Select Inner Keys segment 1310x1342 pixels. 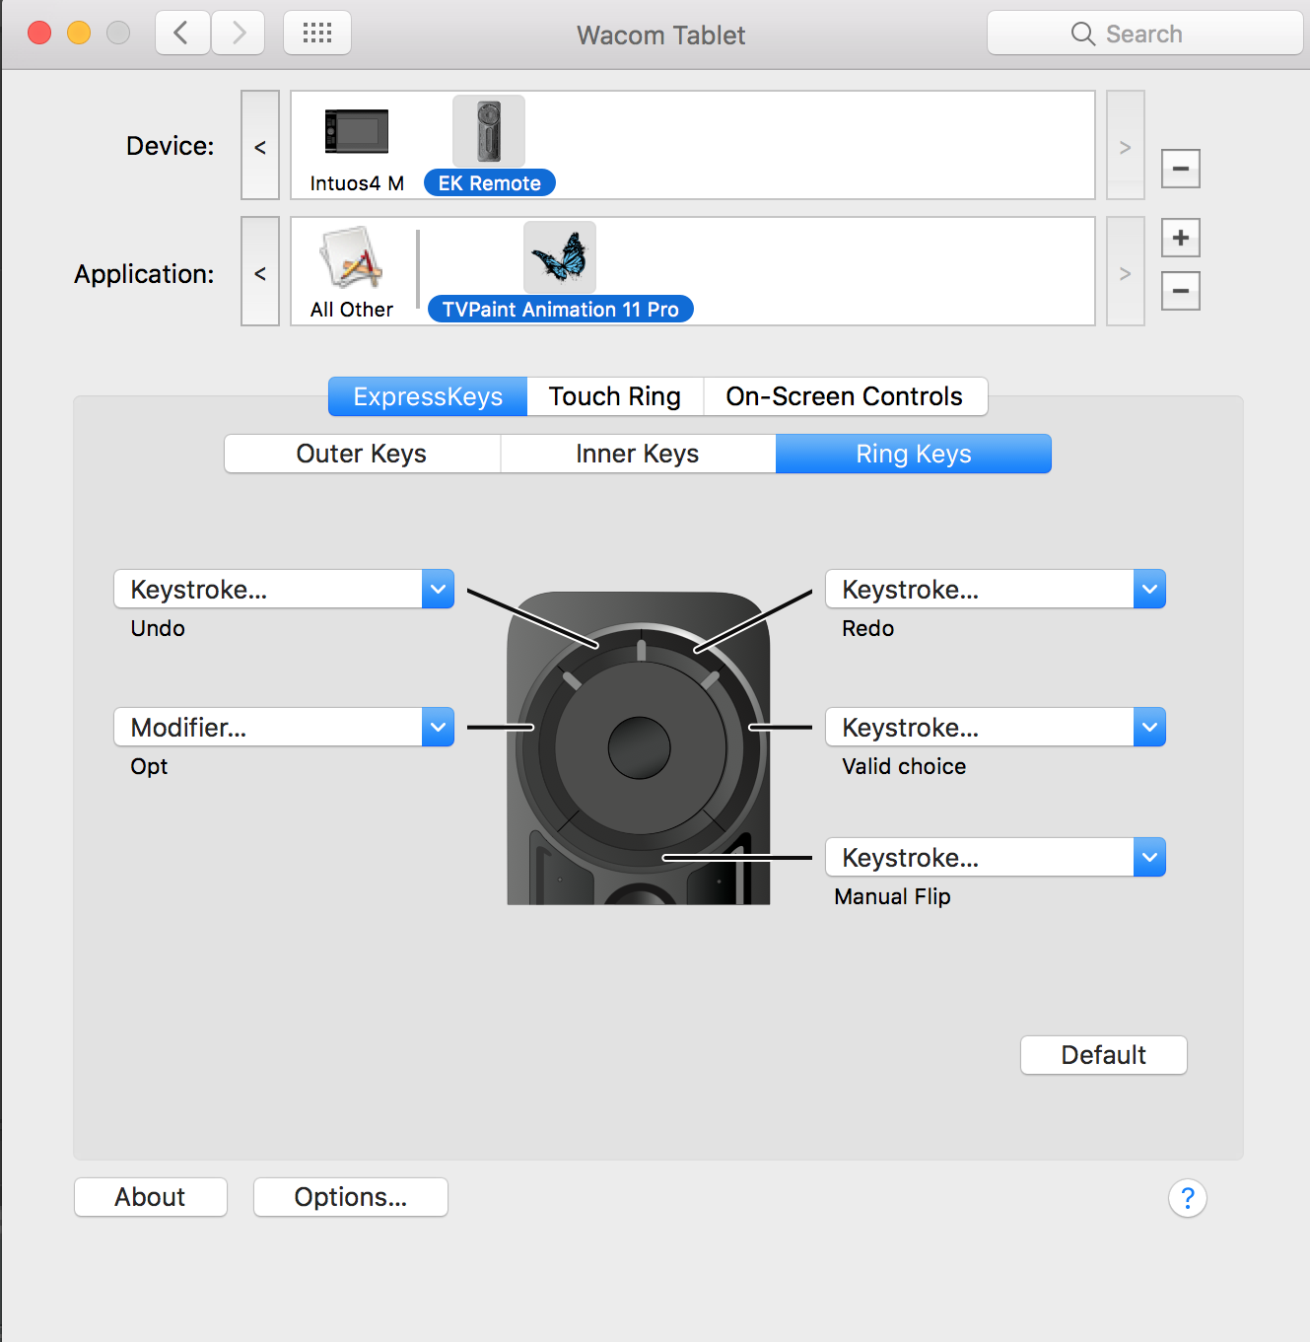(x=638, y=454)
